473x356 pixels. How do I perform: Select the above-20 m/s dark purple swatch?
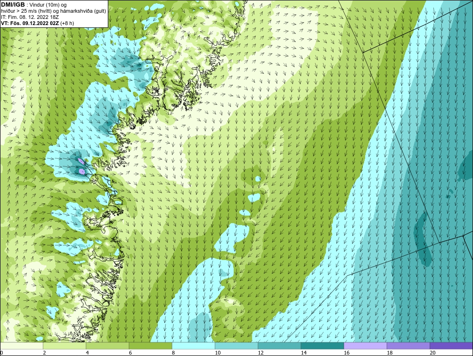point(451,346)
